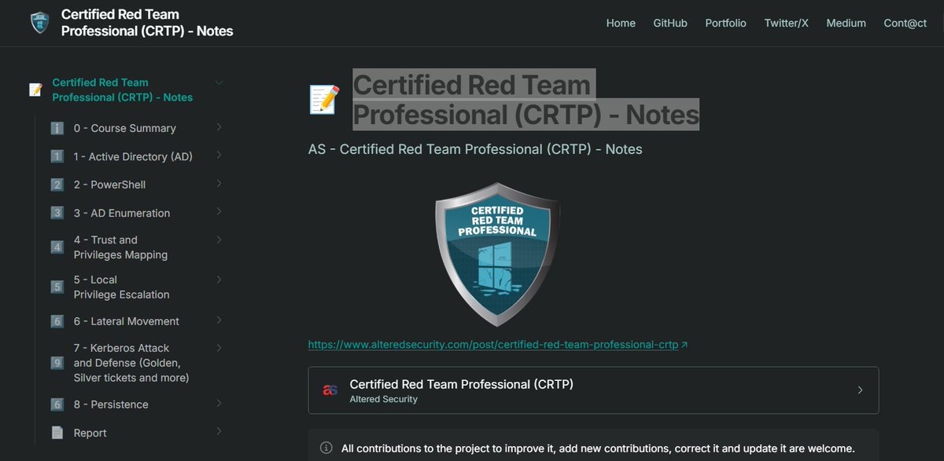944x461 pixels.
Task: Click subtitle text AS - Certified Red Team Professional
Action: tap(475, 149)
